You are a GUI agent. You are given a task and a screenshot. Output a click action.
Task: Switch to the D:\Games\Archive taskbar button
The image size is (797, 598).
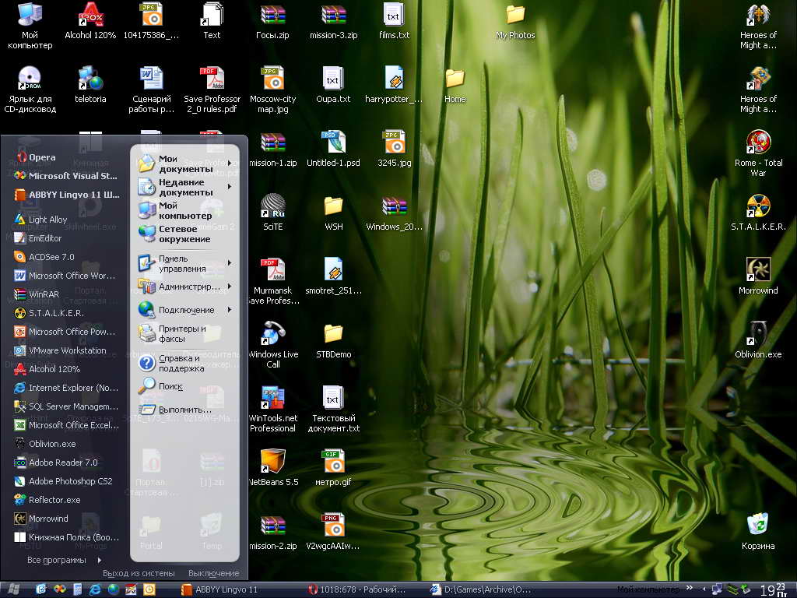[x=481, y=590]
